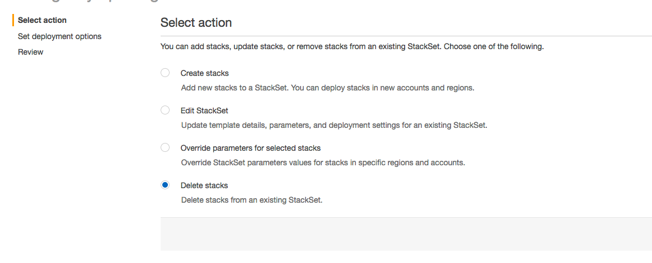Image resolution: width=652 pixels, height=263 pixels.
Task: Open the Select action step in sidebar
Action: pyautogui.click(x=42, y=20)
